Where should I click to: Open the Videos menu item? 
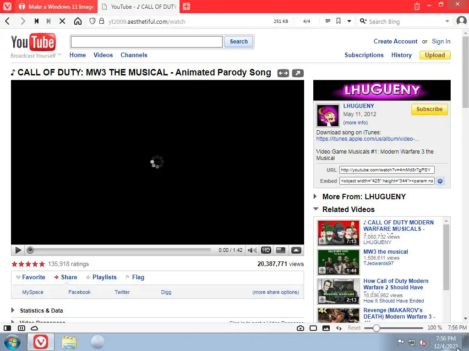(x=103, y=55)
